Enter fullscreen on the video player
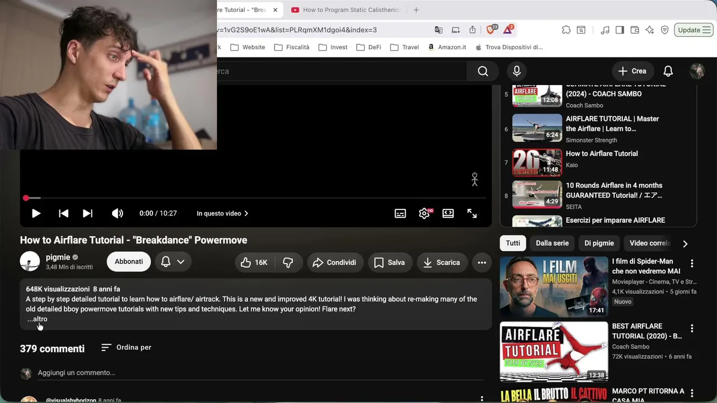Screen dimensions: 717x403 pos(472,213)
